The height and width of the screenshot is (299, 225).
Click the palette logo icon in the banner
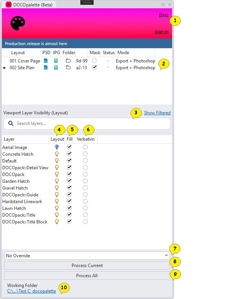pyautogui.click(x=18, y=23)
